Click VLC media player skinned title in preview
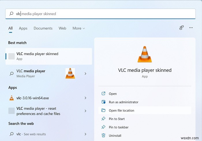The width and height of the screenshot is (202, 141). click(x=145, y=70)
